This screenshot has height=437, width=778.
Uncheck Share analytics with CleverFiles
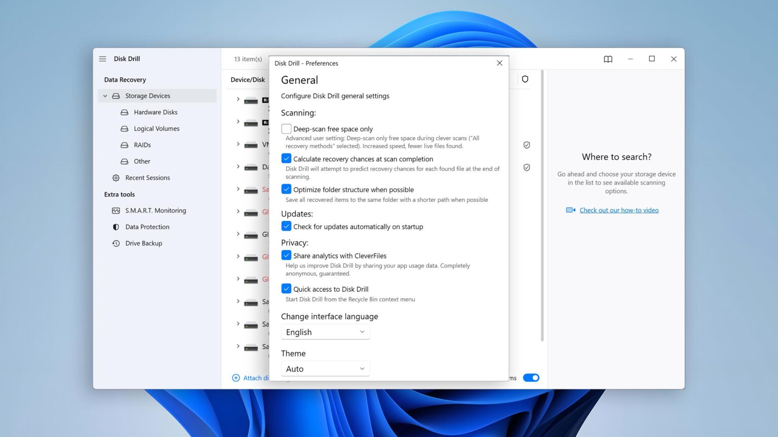[x=286, y=255]
